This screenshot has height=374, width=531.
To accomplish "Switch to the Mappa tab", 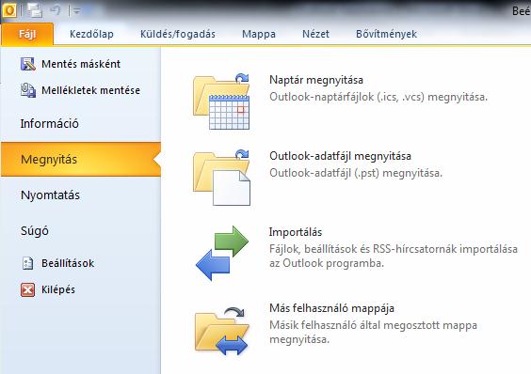I will click(259, 34).
